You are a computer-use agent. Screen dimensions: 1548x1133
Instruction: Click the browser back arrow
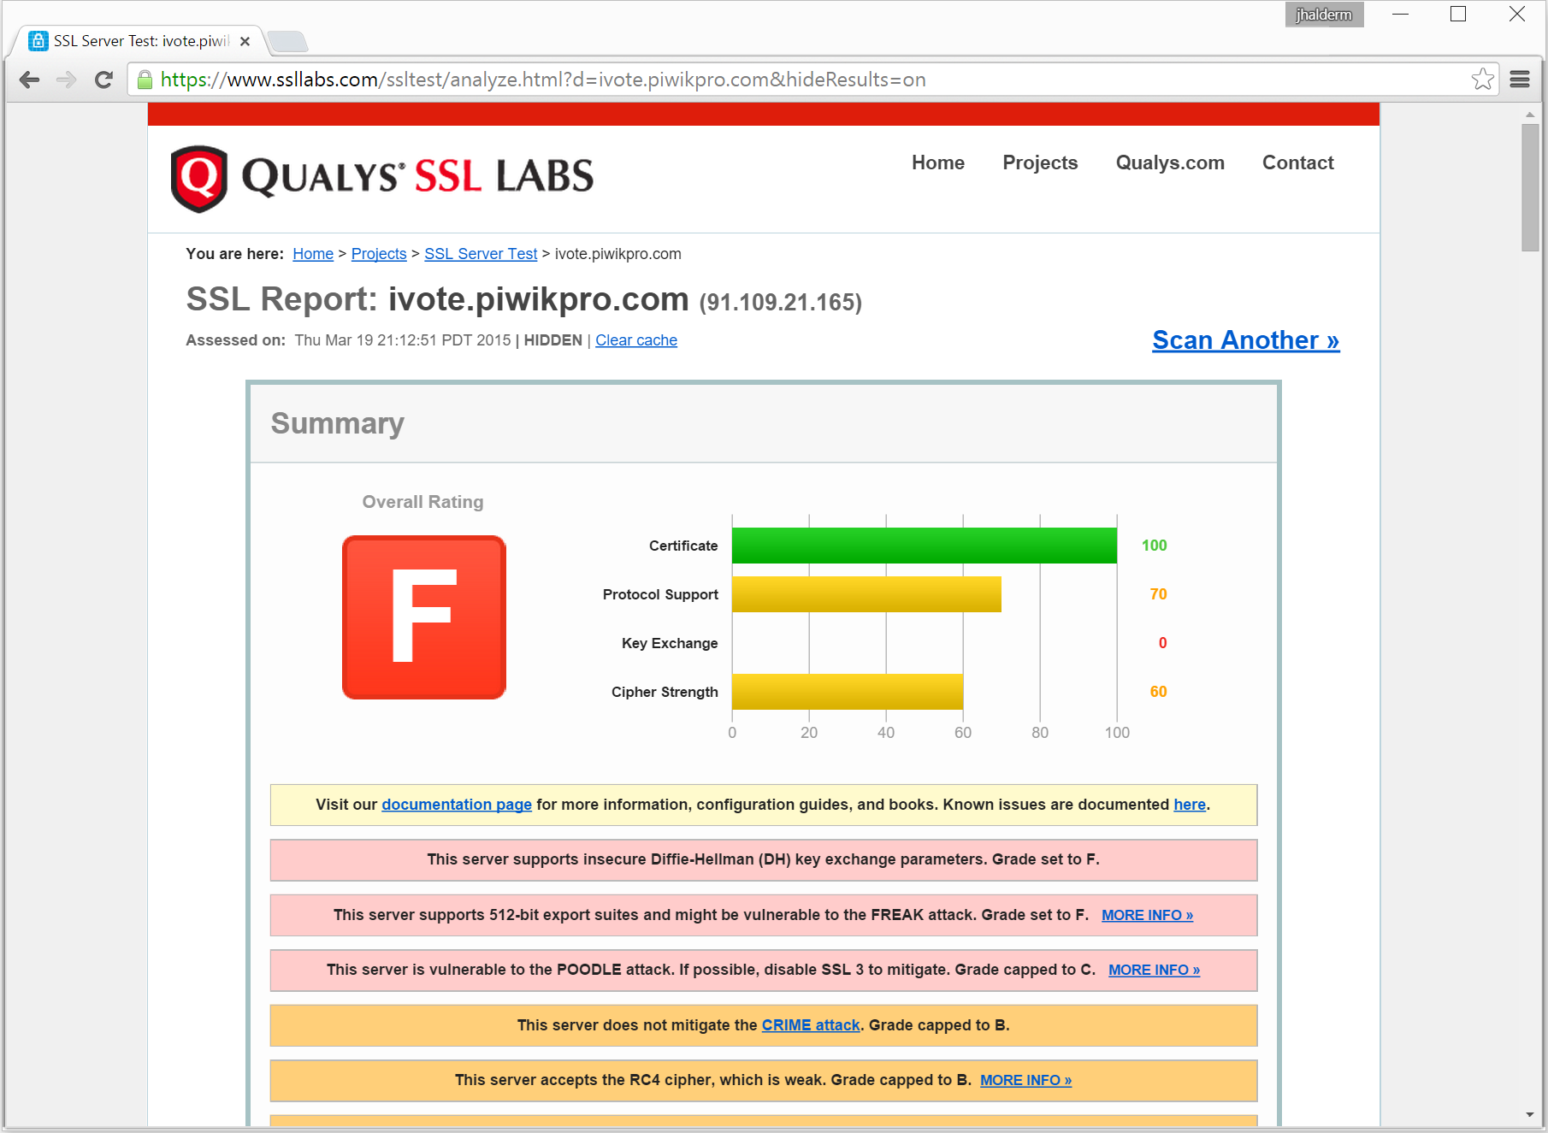click(x=30, y=80)
